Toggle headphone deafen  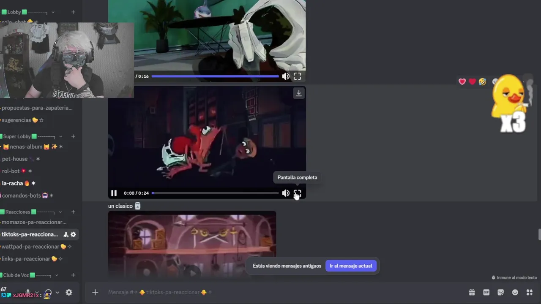(48, 293)
